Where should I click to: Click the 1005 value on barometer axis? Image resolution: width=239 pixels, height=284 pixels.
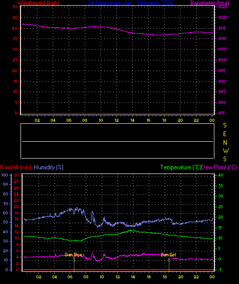point(223,49)
